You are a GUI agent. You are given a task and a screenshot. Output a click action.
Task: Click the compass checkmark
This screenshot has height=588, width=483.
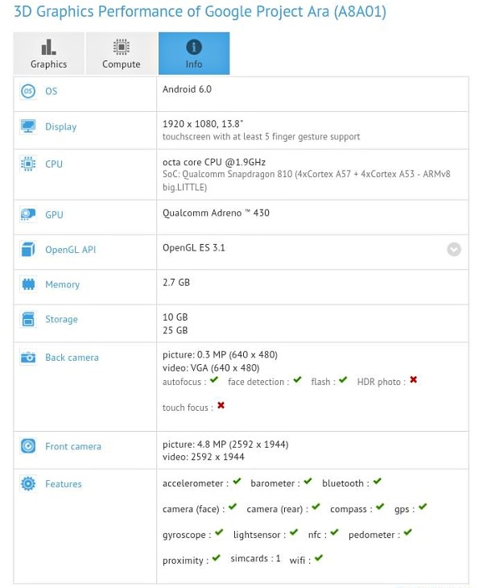(x=380, y=507)
